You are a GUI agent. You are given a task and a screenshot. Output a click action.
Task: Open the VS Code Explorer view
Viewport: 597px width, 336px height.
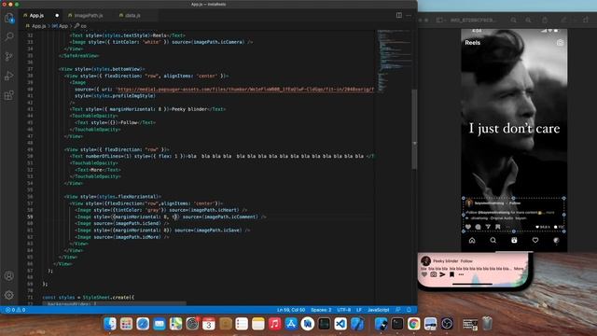click(9, 18)
